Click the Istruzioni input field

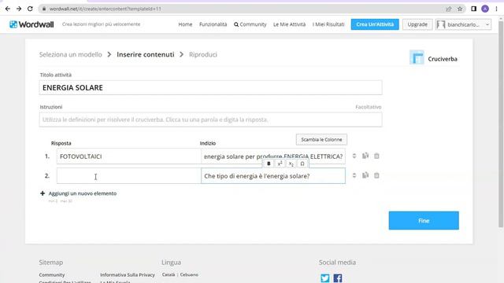(x=210, y=119)
